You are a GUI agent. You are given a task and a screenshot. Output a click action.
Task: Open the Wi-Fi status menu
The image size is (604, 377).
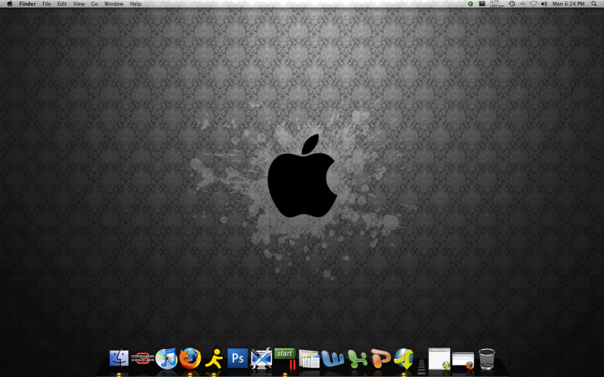click(534, 4)
